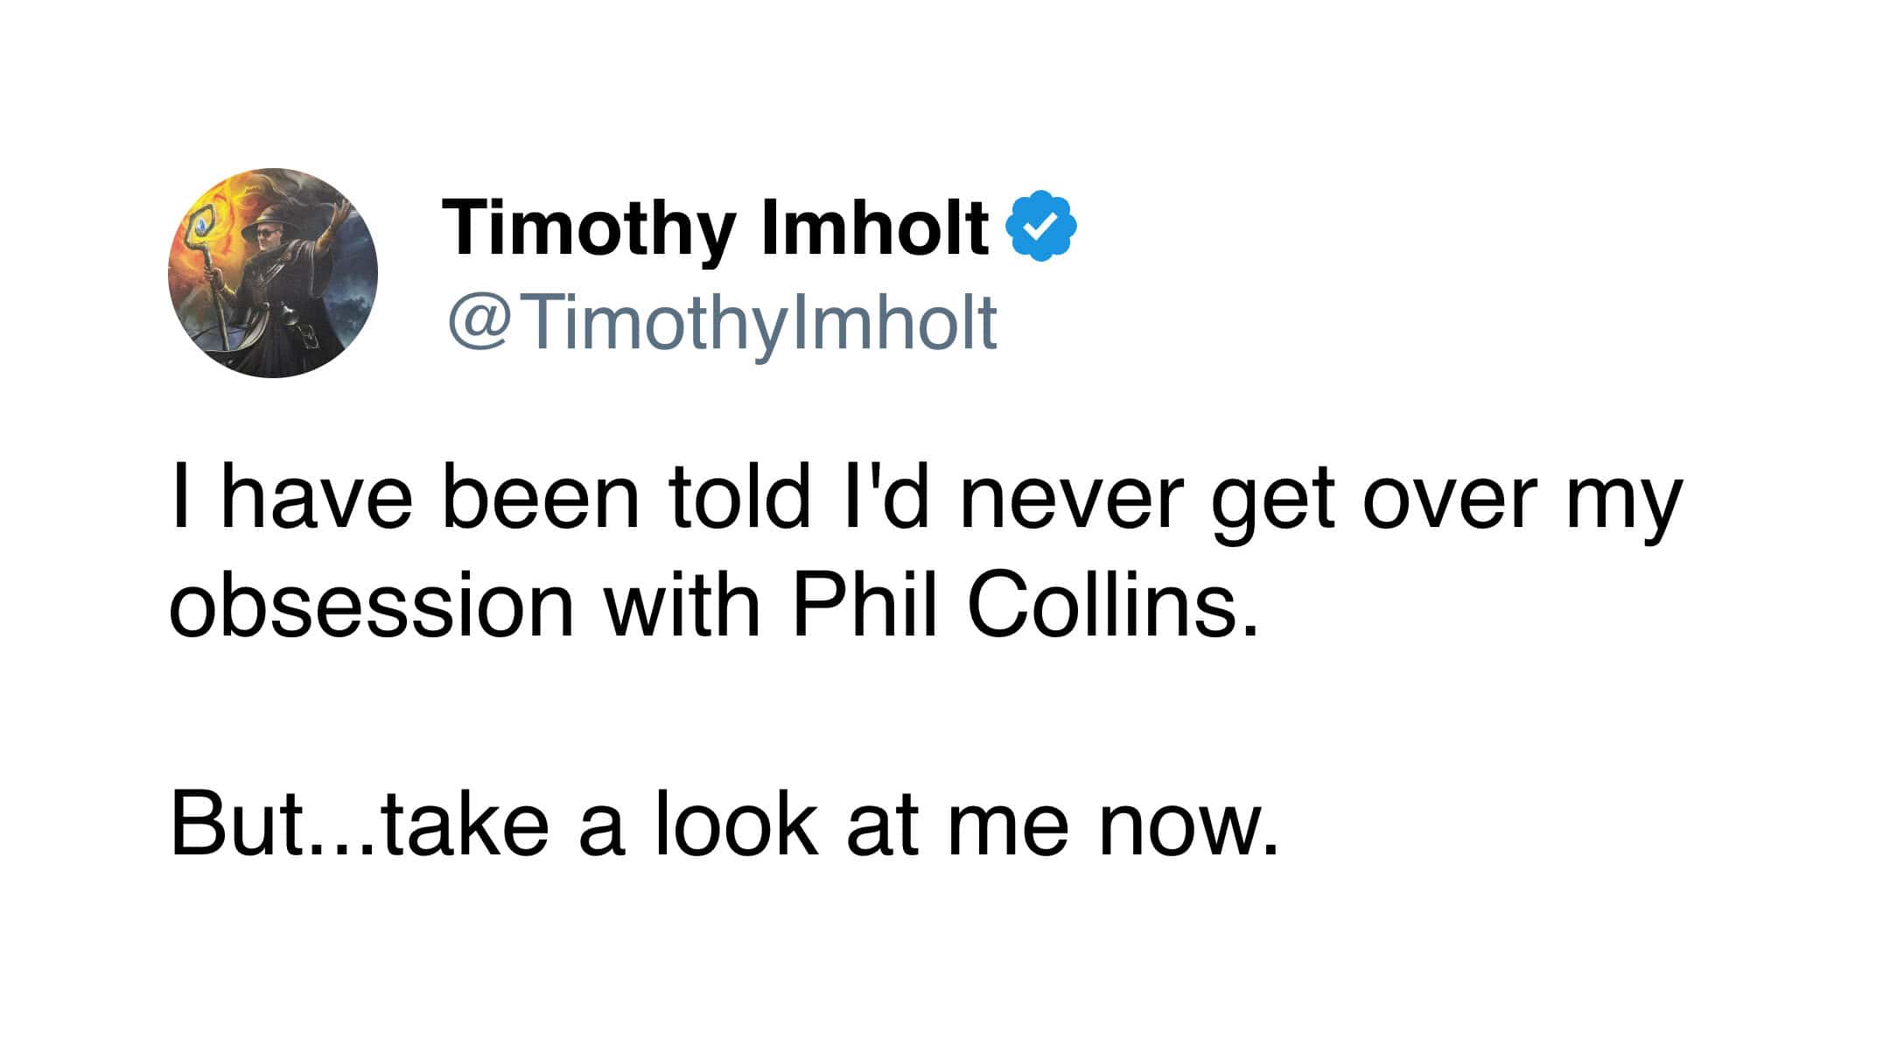Screen dimensions: 1890x1047
Task: Click the first name "Timothy" in bold
Action: [588, 226]
